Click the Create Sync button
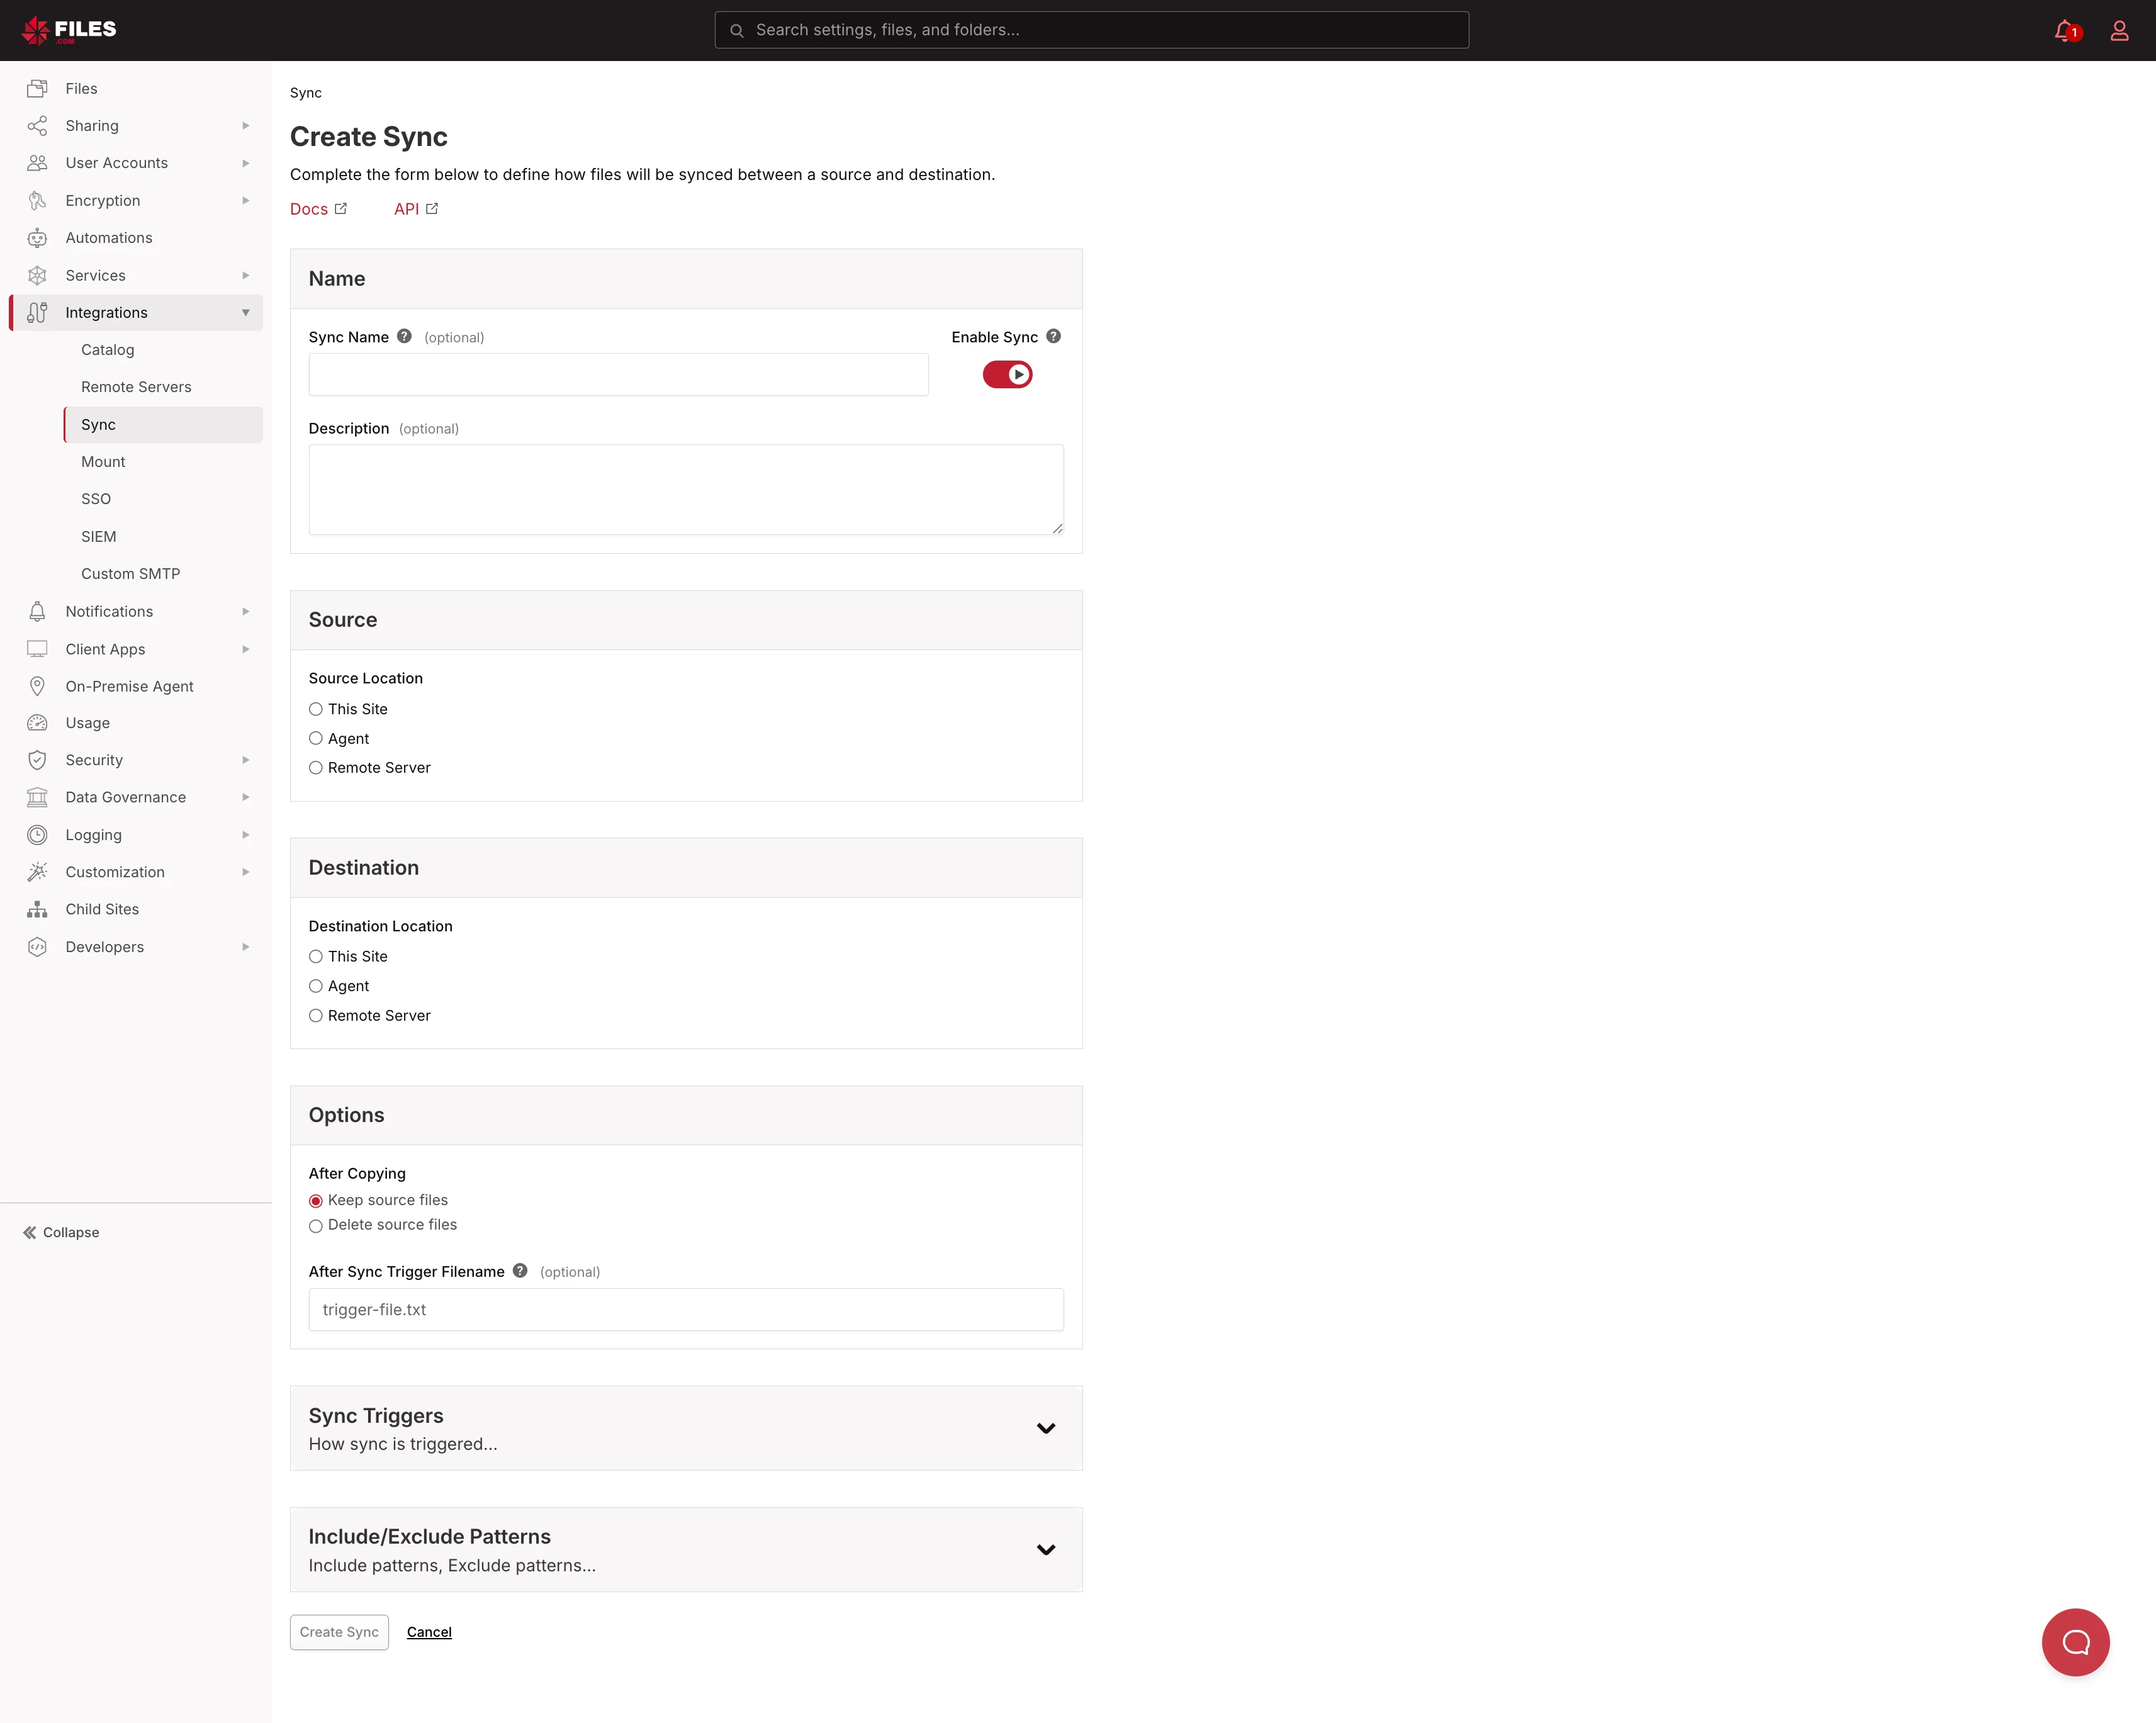 tap(339, 1632)
